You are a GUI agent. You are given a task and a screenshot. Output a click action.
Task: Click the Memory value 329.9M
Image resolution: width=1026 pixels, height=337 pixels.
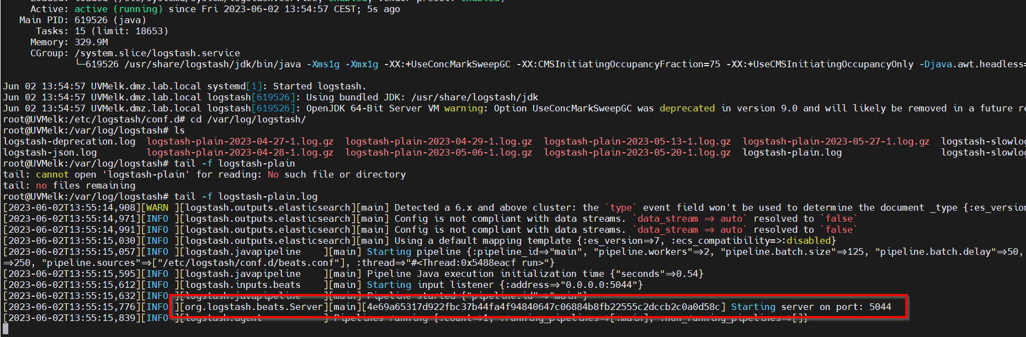[91, 42]
